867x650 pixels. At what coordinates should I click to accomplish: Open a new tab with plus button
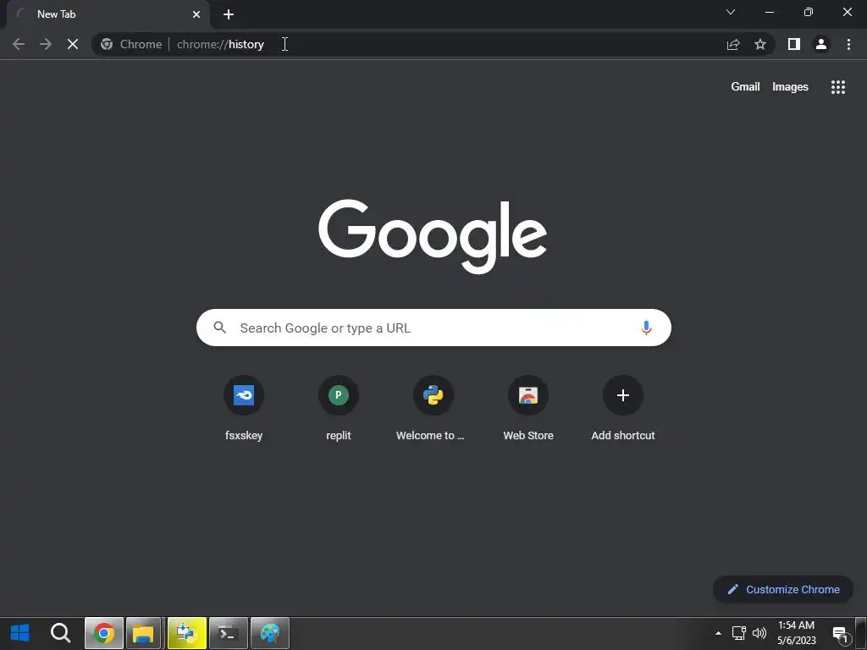[x=229, y=14]
